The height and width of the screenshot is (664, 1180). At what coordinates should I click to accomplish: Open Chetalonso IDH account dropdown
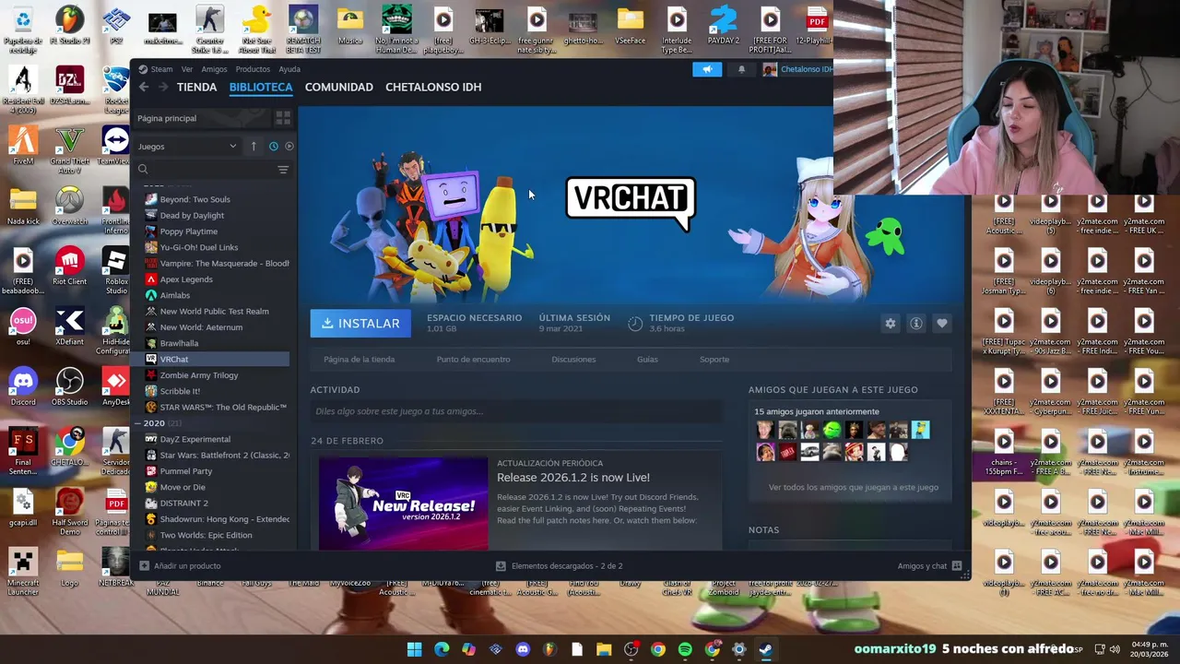797,69
